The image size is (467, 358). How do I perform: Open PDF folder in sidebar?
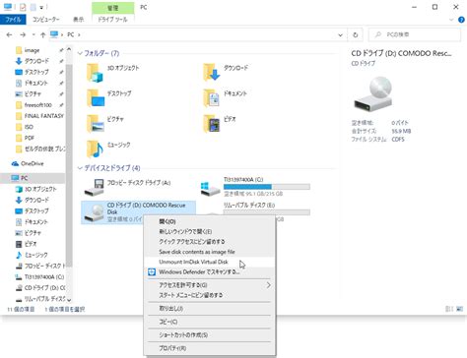[30, 138]
